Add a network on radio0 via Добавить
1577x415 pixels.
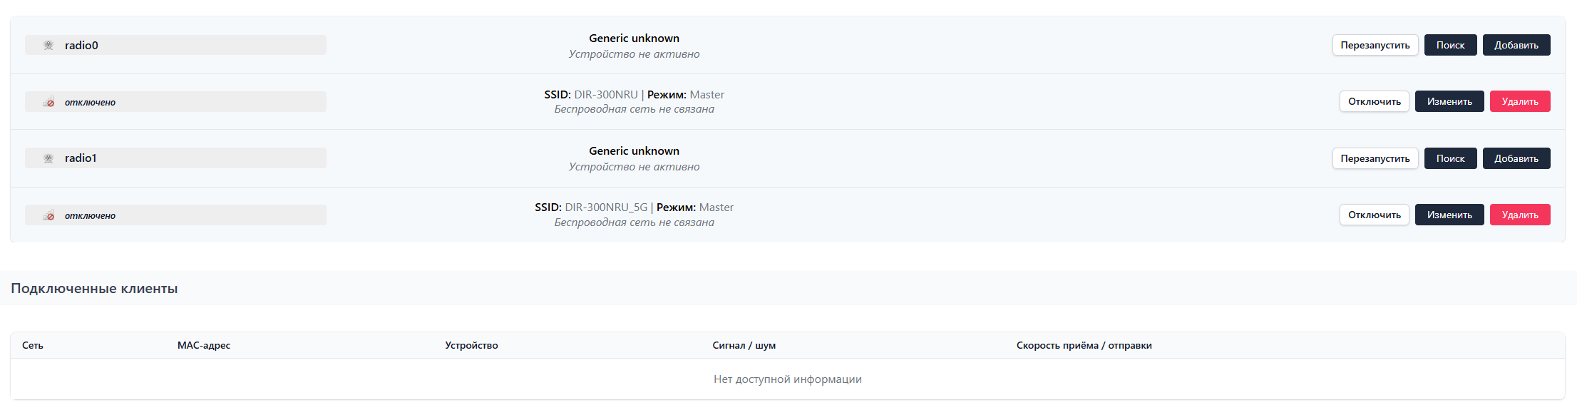1516,45
